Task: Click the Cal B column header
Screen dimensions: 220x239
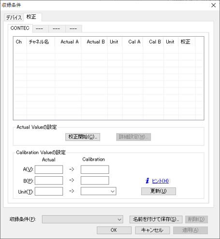Action: [x=153, y=42]
